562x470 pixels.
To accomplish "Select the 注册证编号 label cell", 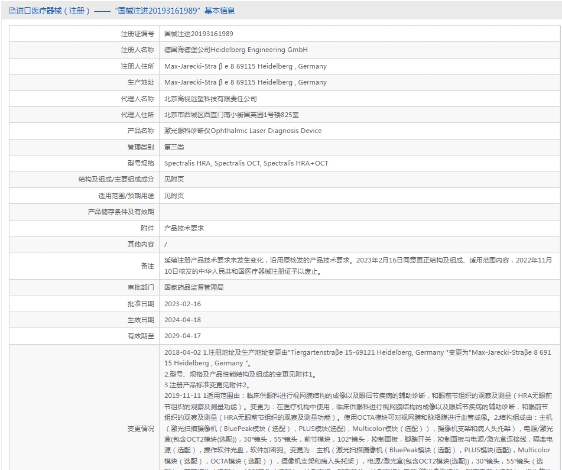I will (137, 34).
